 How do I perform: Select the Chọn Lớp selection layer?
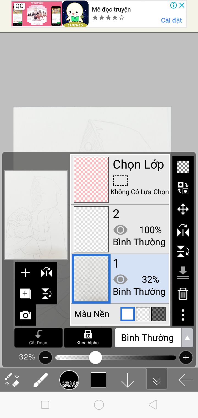click(x=120, y=180)
